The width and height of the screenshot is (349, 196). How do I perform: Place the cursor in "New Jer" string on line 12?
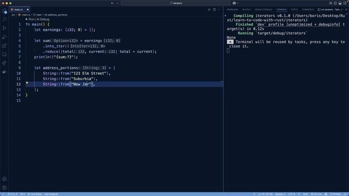(81, 84)
